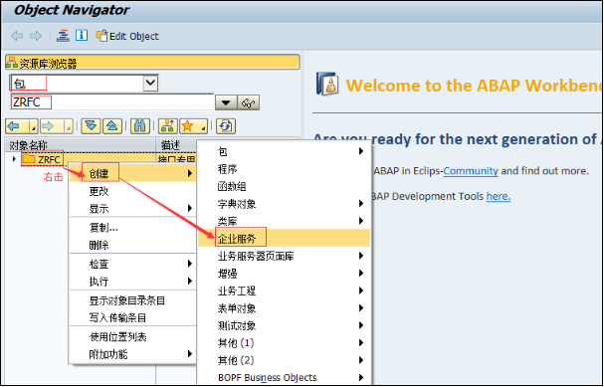Open 检查 submenu in context menu

[133, 264]
